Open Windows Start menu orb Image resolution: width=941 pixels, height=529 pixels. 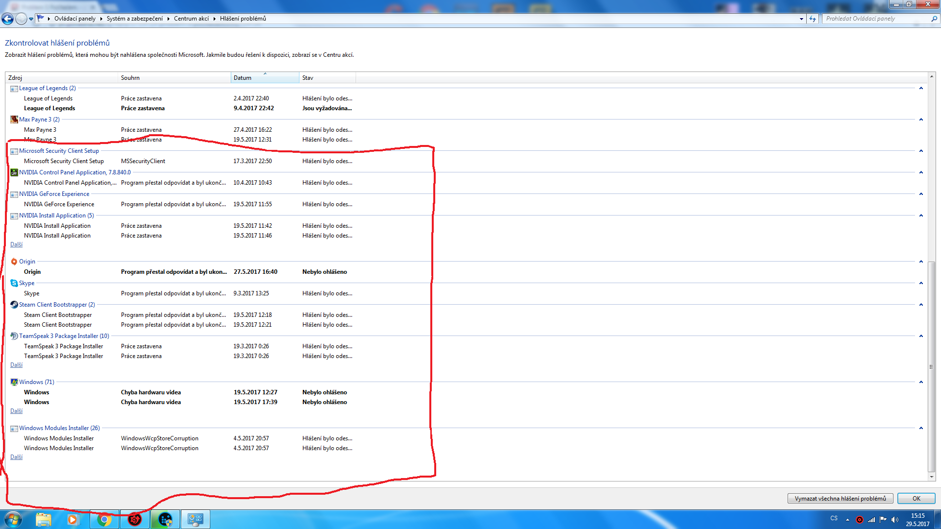13,519
